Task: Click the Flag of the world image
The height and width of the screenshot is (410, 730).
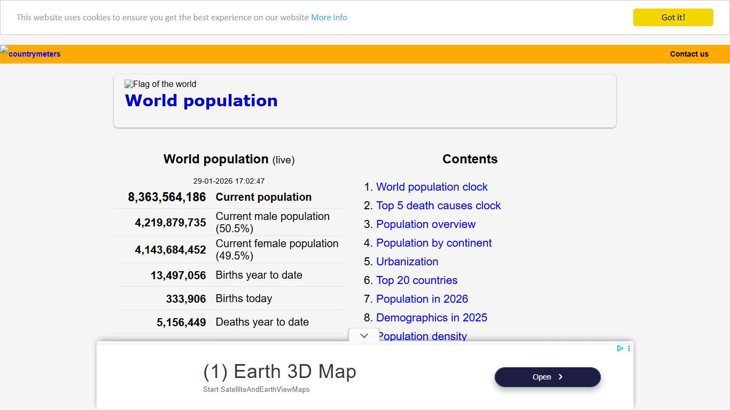Action: click(160, 84)
